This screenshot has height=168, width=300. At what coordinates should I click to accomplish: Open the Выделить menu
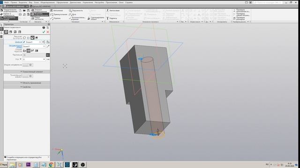click(23, 2)
